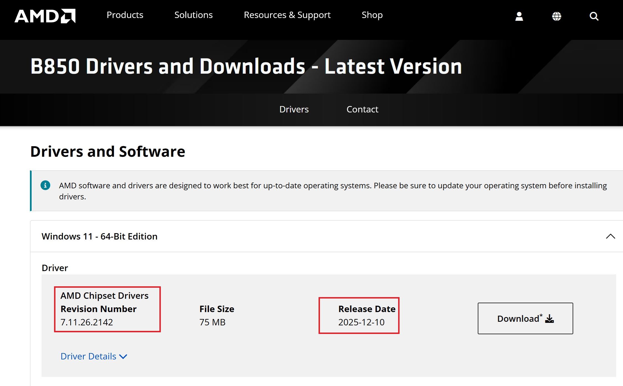623x386 pixels.
Task: Click the blue info icon
Action: [45, 185]
